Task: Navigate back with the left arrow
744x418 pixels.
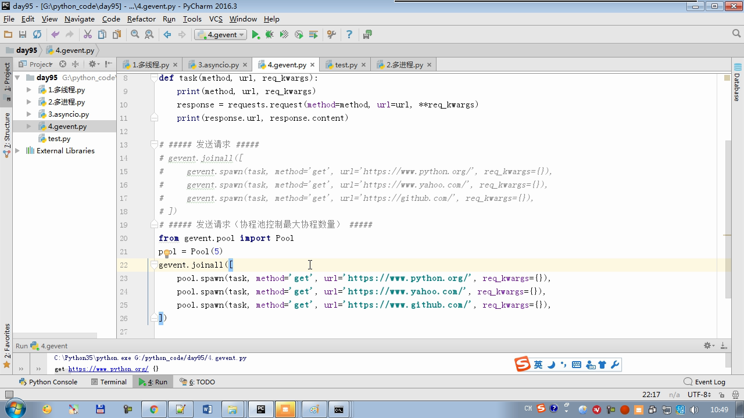Action: pos(167,35)
